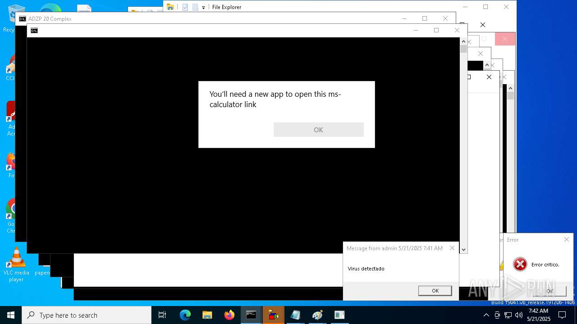Image resolution: width=577 pixels, height=324 pixels.
Task: Launch Firefox from the taskbar
Action: click(x=229, y=315)
